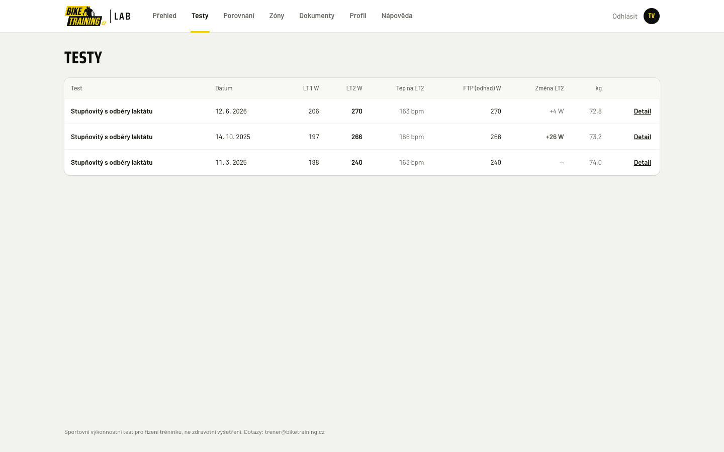Click the Změna LT2 column header

click(x=550, y=88)
